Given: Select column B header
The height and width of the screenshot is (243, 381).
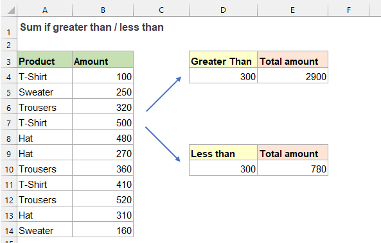Looking at the screenshot, I should [103, 10].
